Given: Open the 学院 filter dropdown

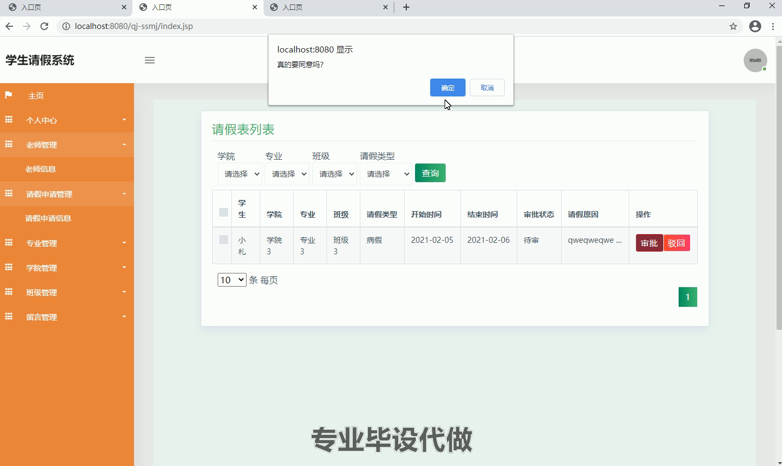Looking at the screenshot, I should click(x=240, y=174).
